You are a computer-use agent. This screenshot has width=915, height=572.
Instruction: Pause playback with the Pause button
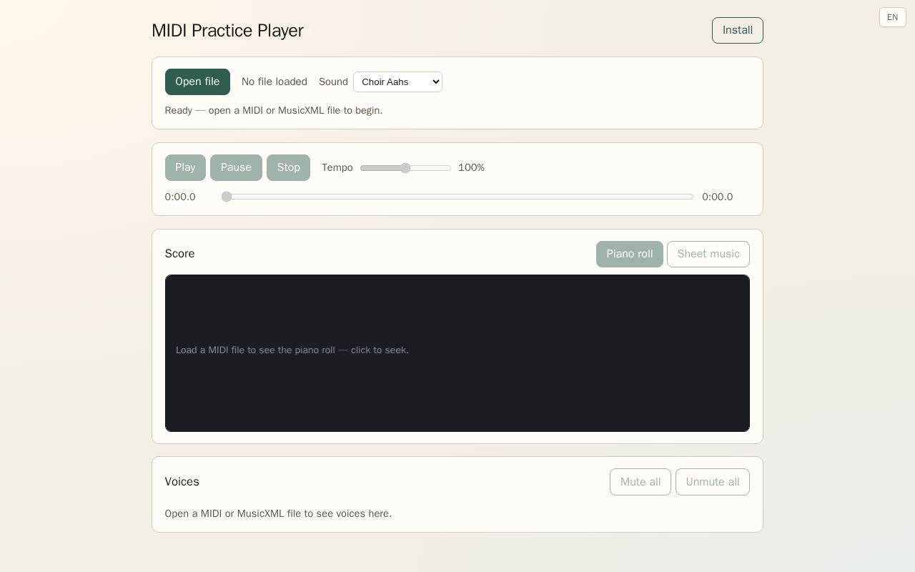(x=236, y=167)
